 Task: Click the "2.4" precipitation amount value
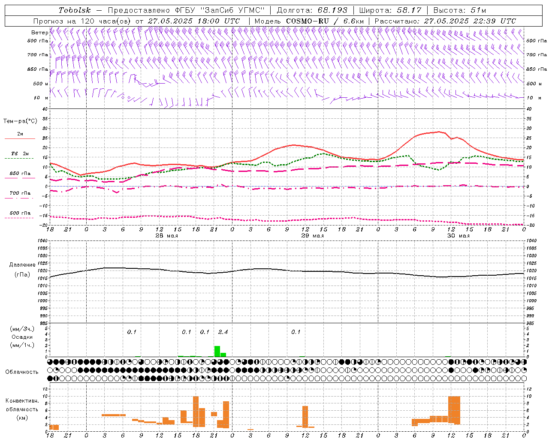[x=223, y=332]
